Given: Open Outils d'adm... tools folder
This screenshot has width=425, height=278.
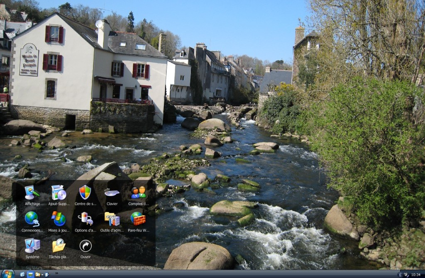Looking at the screenshot, I should coord(112,222).
